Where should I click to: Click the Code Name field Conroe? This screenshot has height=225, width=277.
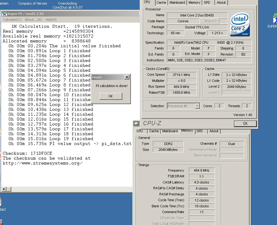[x=183, y=21]
